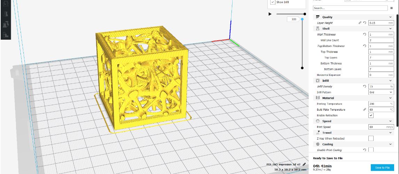Select the Support Blocker tool
The width and height of the screenshot is (399, 174).
6,34
